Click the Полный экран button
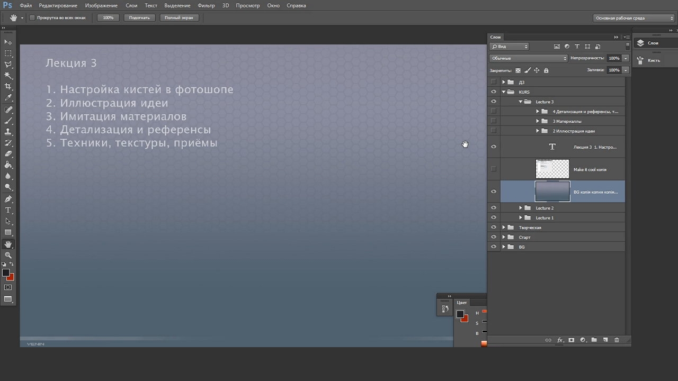 [180, 17]
